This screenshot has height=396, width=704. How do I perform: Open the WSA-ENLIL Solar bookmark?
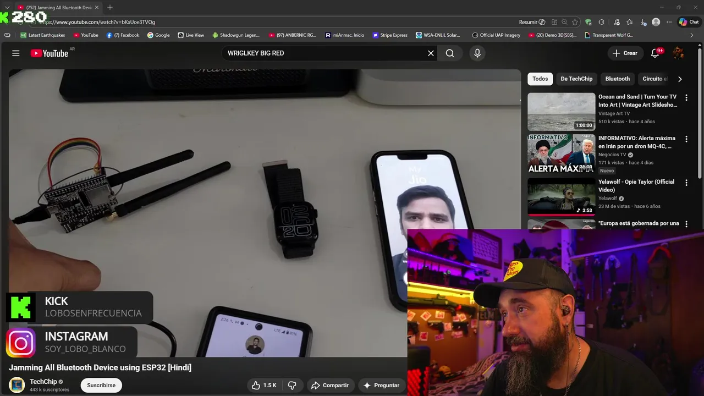click(438, 35)
